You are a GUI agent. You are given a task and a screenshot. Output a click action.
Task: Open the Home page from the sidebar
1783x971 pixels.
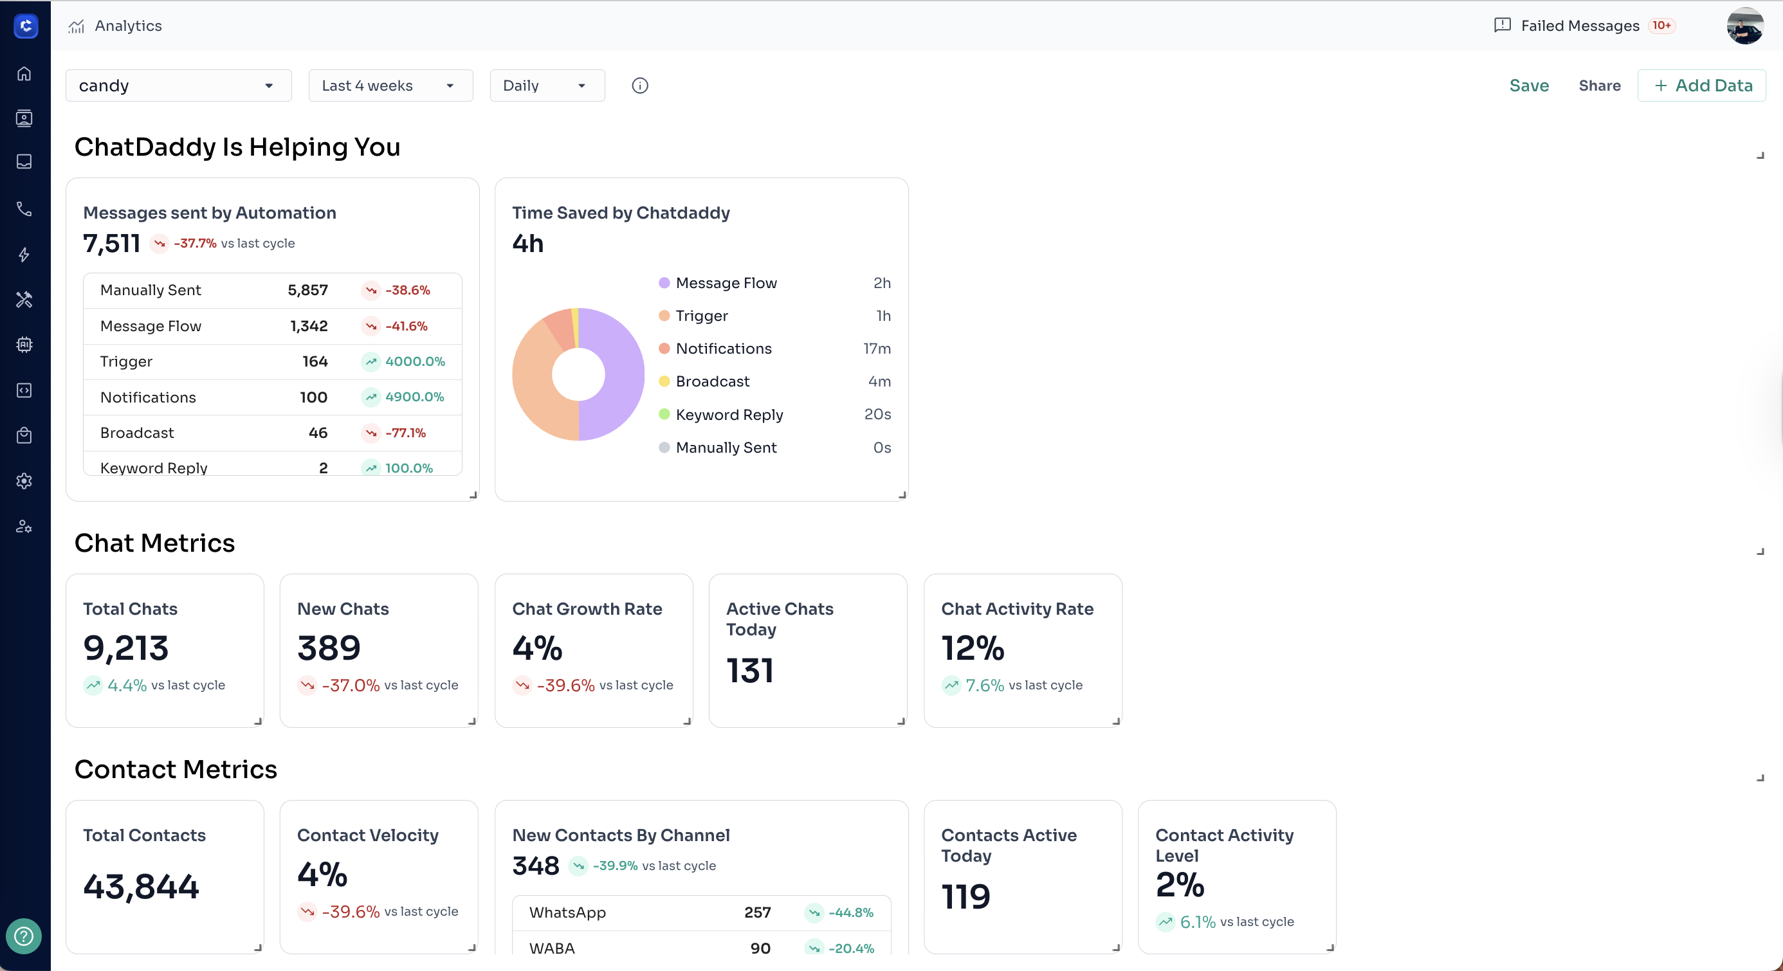pos(24,73)
